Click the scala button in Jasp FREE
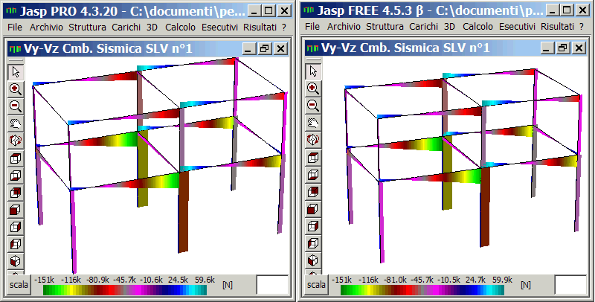This screenshot has width=595, height=302. (x=317, y=285)
